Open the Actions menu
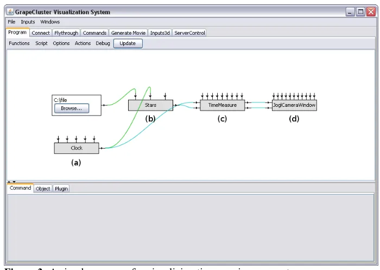Image resolution: width=380 pixels, height=270 pixels. coord(83,43)
